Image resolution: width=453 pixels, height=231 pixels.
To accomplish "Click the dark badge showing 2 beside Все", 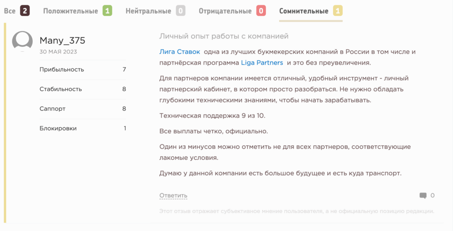I will (x=25, y=11).
